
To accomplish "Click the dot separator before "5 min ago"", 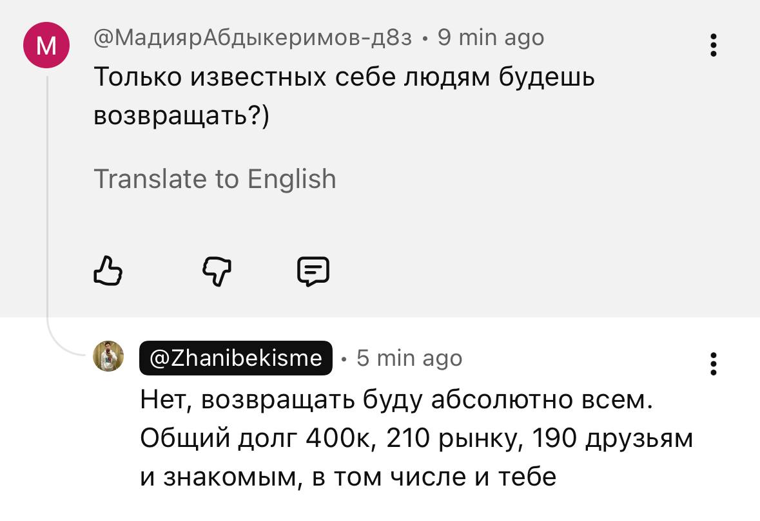I will click(343, 359).
